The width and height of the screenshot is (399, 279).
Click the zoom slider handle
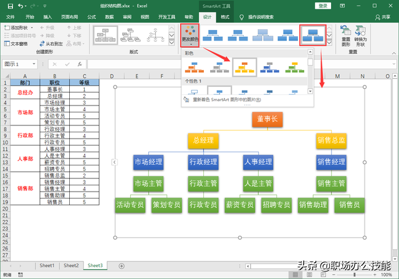tap(354, 275)
